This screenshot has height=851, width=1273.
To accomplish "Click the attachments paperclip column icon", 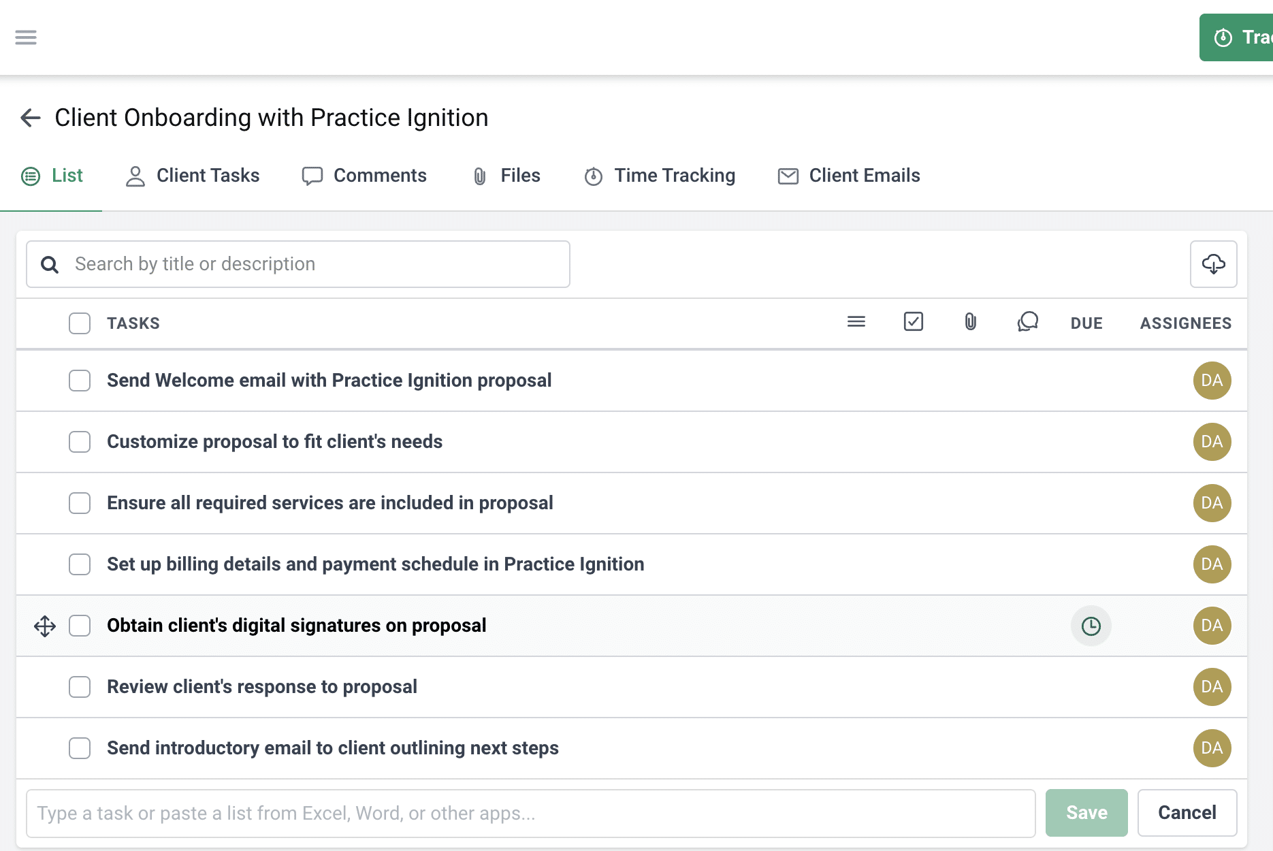I will click(x=971, y=321).
